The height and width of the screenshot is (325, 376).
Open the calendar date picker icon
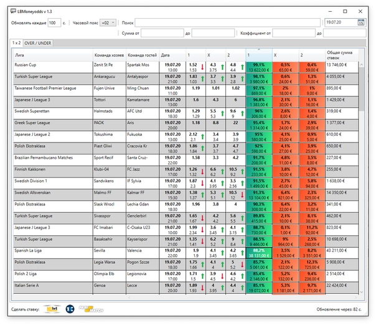click(x=360, y=23)
